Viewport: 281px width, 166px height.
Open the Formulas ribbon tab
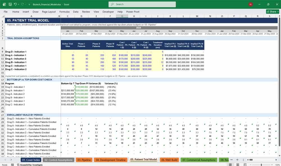(x=65, y=11)
